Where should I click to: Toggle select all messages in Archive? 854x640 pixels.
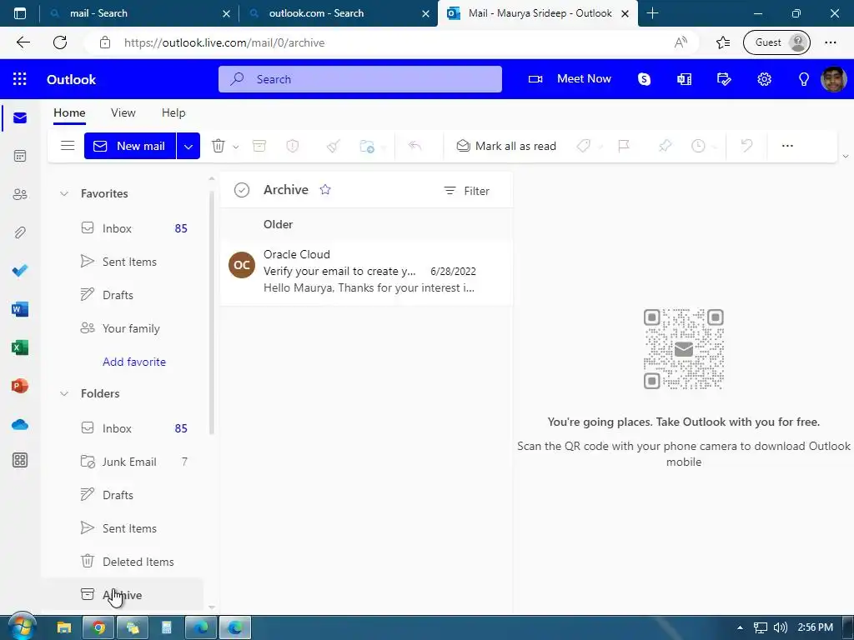pos(241,190)
